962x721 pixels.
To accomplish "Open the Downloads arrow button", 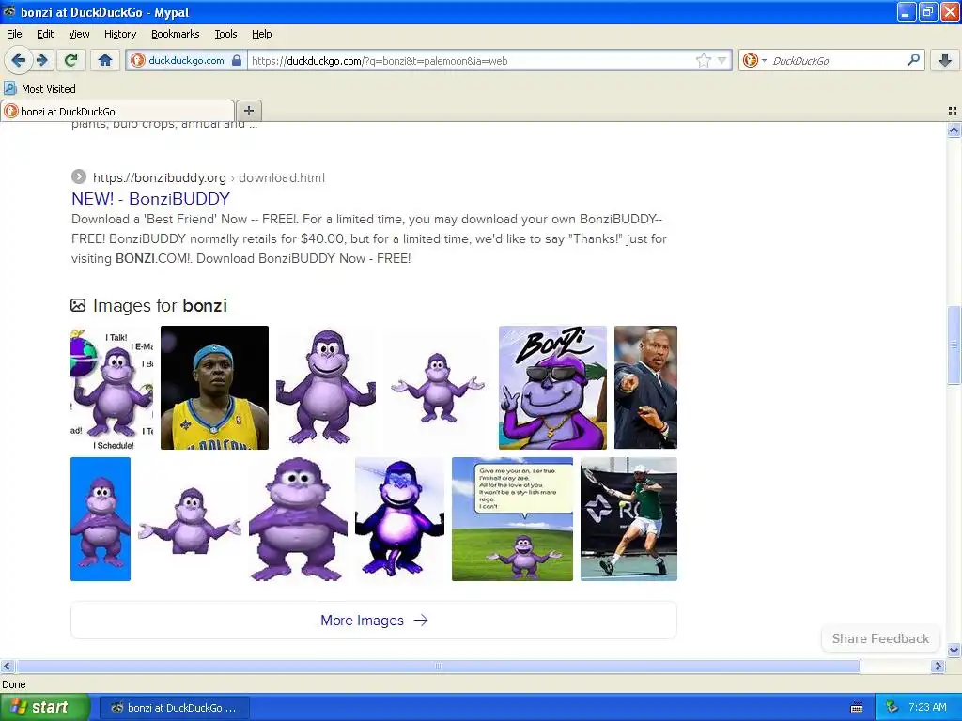I will point(945,60).
